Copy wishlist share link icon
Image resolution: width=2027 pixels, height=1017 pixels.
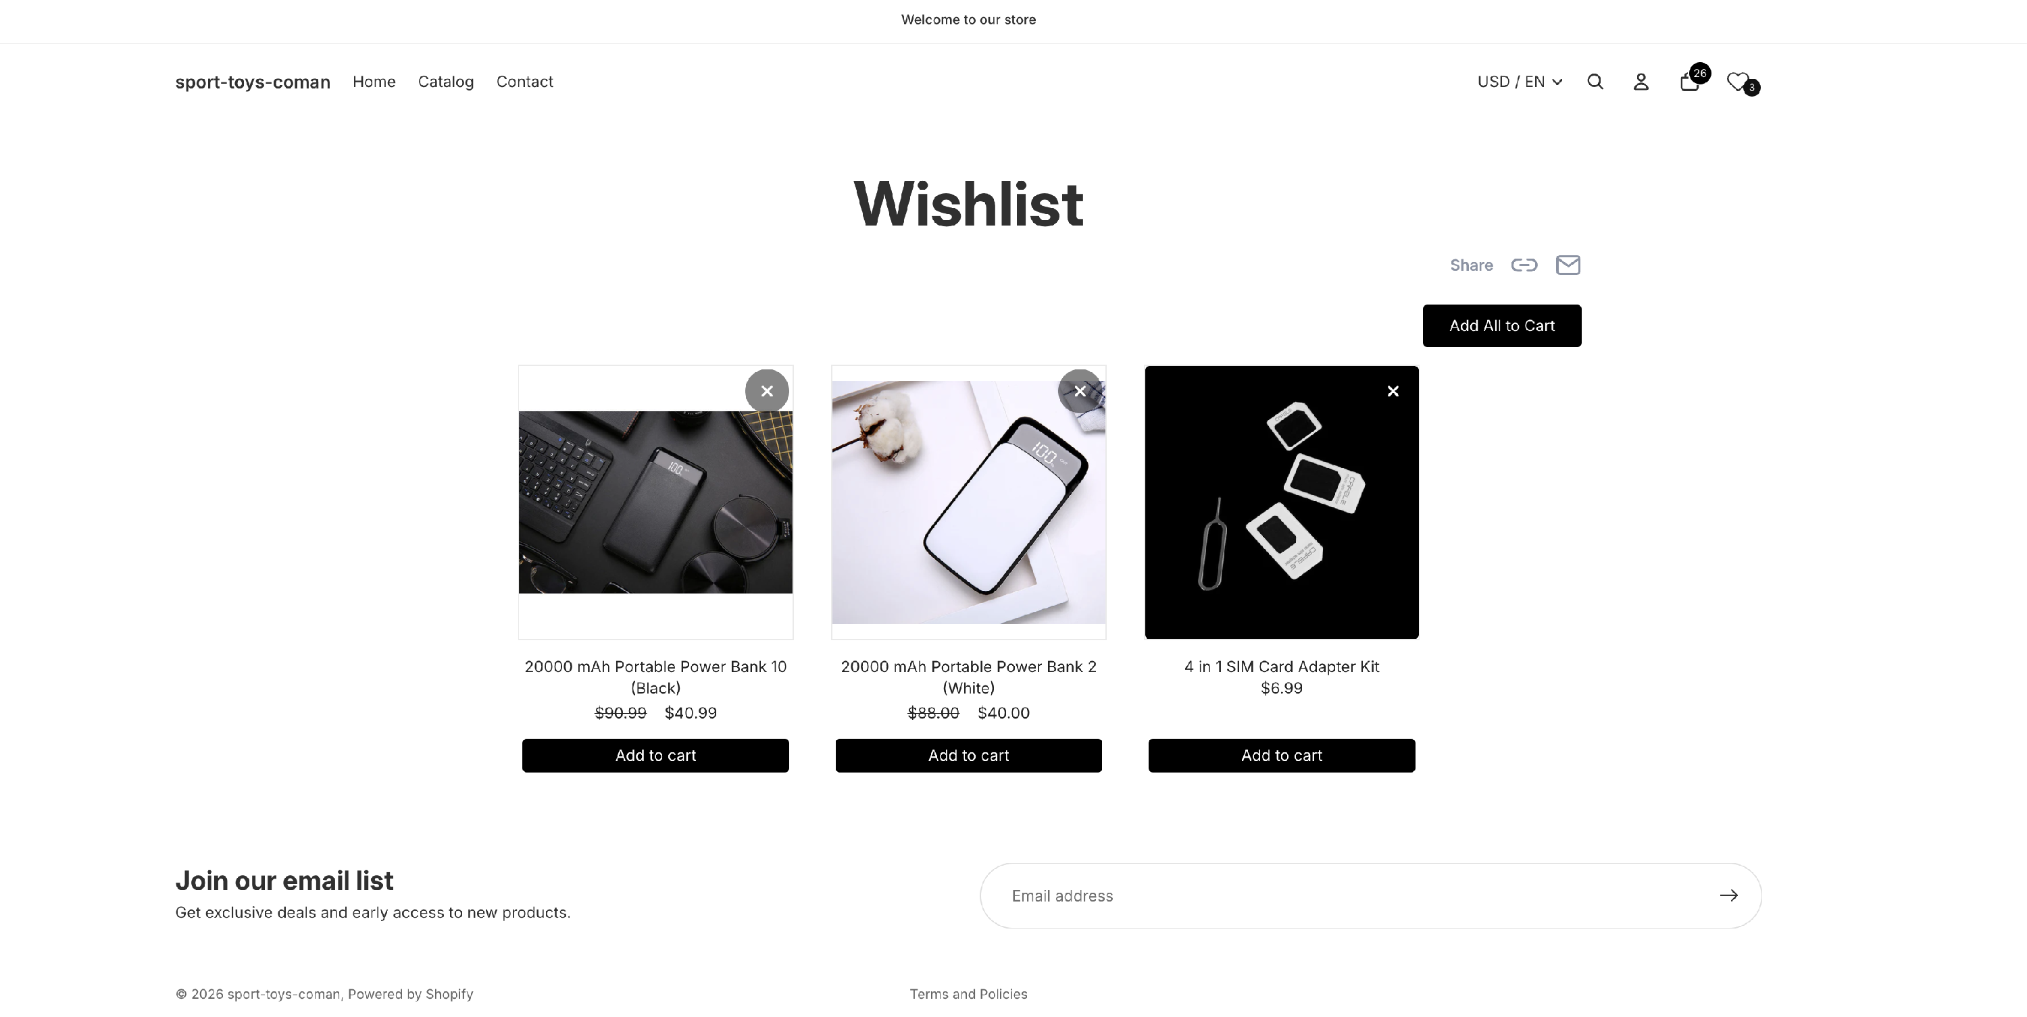[x=1524, y=265]
